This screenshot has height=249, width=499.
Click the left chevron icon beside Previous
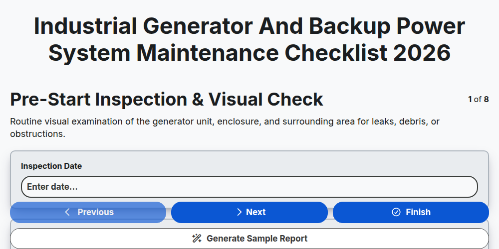[x=67, y=212]
